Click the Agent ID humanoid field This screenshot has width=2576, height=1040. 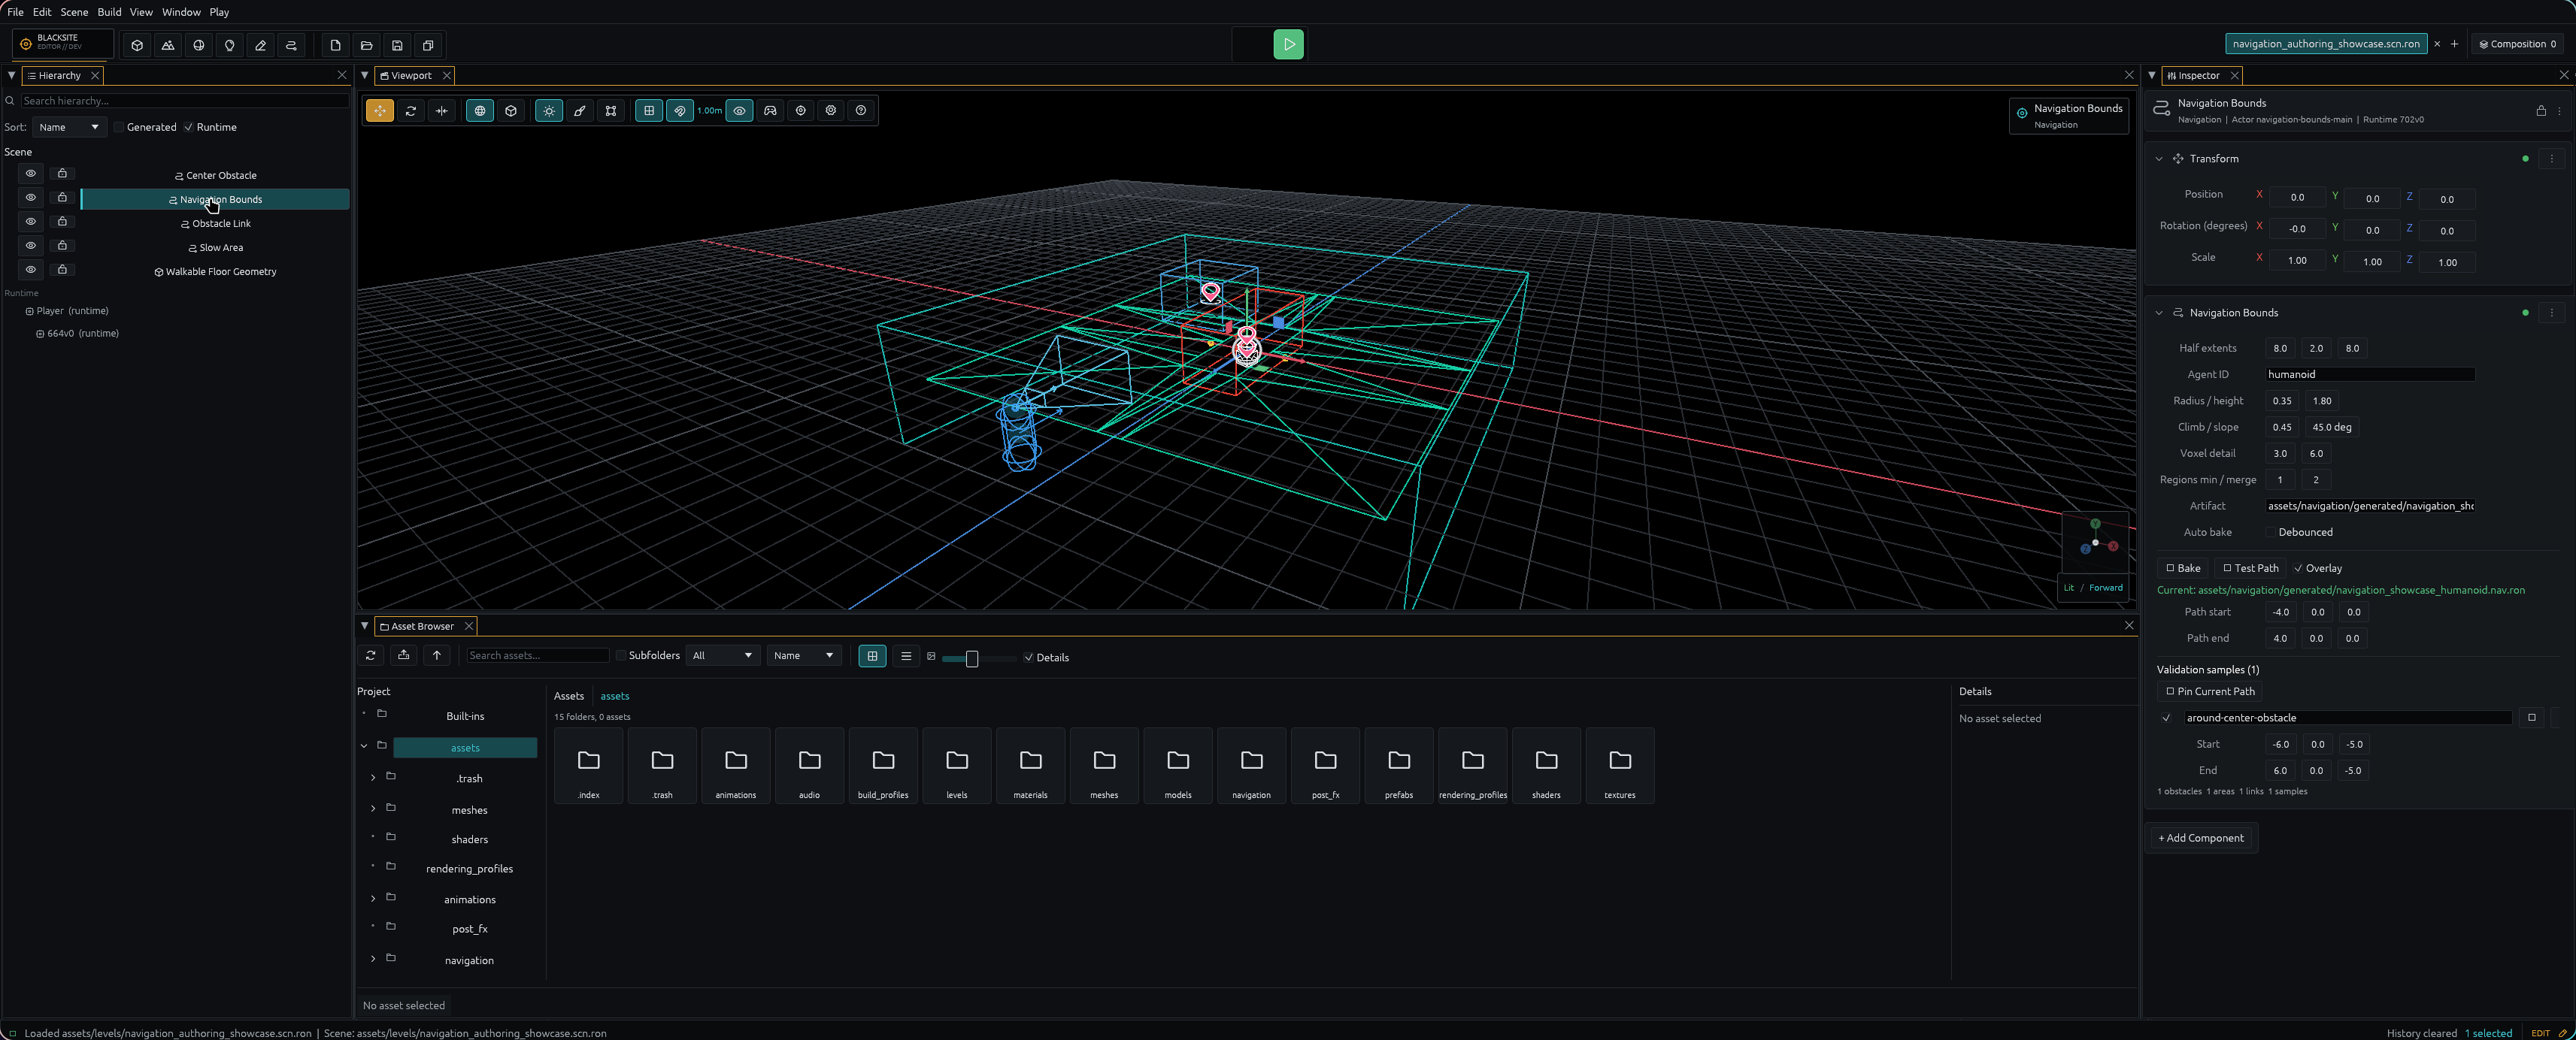click(2369, 375)
